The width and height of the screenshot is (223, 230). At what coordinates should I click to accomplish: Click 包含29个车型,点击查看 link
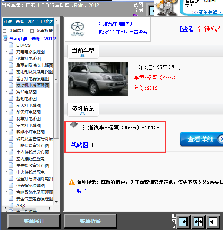[x=123, y=32]
